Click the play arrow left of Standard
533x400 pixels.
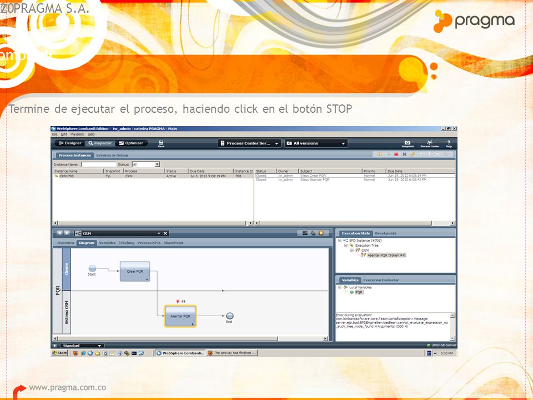(54, 346)
